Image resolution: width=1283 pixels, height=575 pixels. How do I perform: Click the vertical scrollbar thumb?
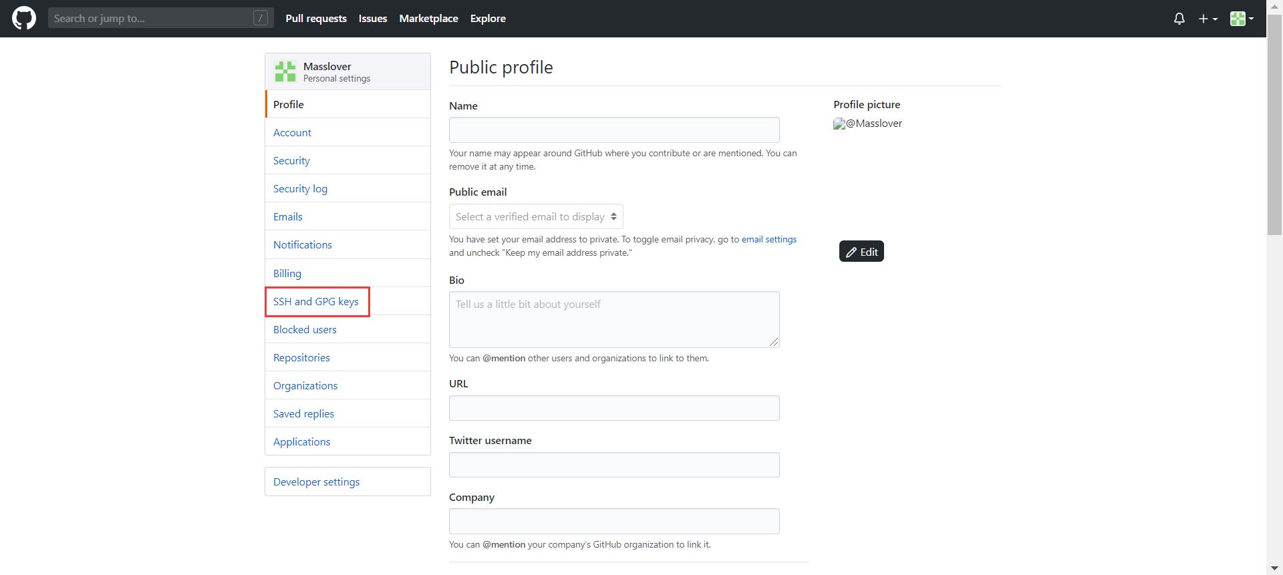pyautogui.click(x=1274, y=124)
